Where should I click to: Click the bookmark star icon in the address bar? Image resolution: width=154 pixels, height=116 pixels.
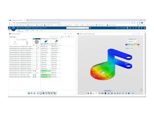(x=135, y=23)
